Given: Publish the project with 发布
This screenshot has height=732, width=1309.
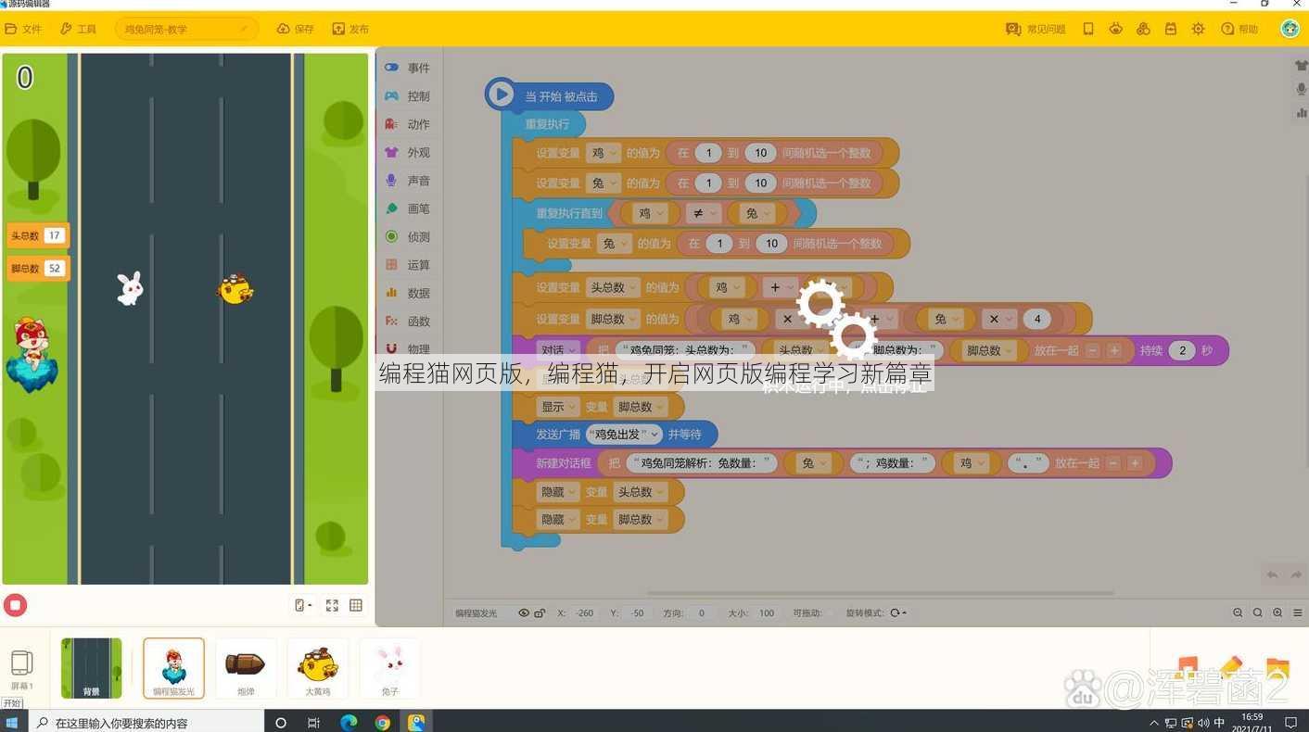Looking at the screenshot, I should 350,29.
